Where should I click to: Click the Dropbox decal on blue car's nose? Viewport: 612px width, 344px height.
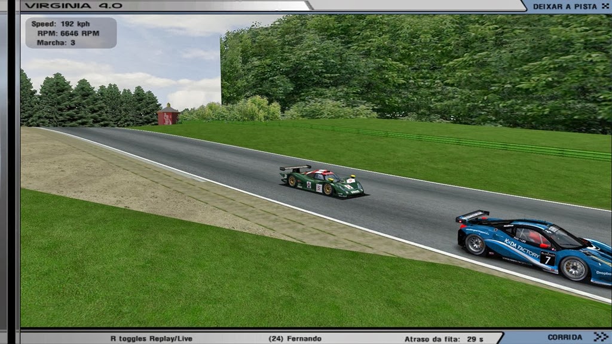[x=603, y=273]
